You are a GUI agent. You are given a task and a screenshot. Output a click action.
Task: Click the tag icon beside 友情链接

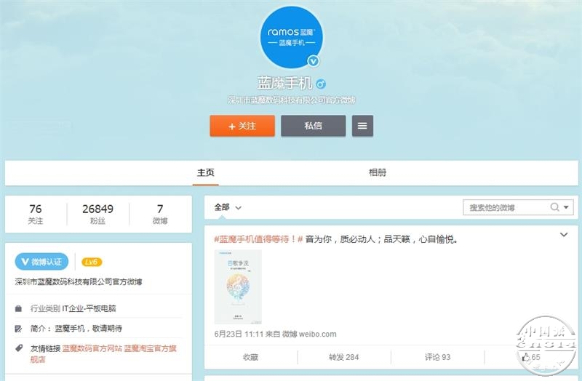(x=19, y=348)
